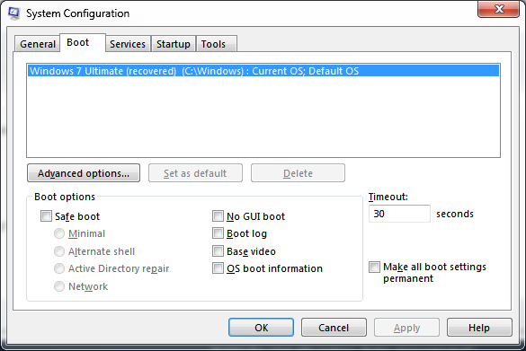Switch to the General tab
Screen dimensions: 526x351
click(x=37, y=44)
